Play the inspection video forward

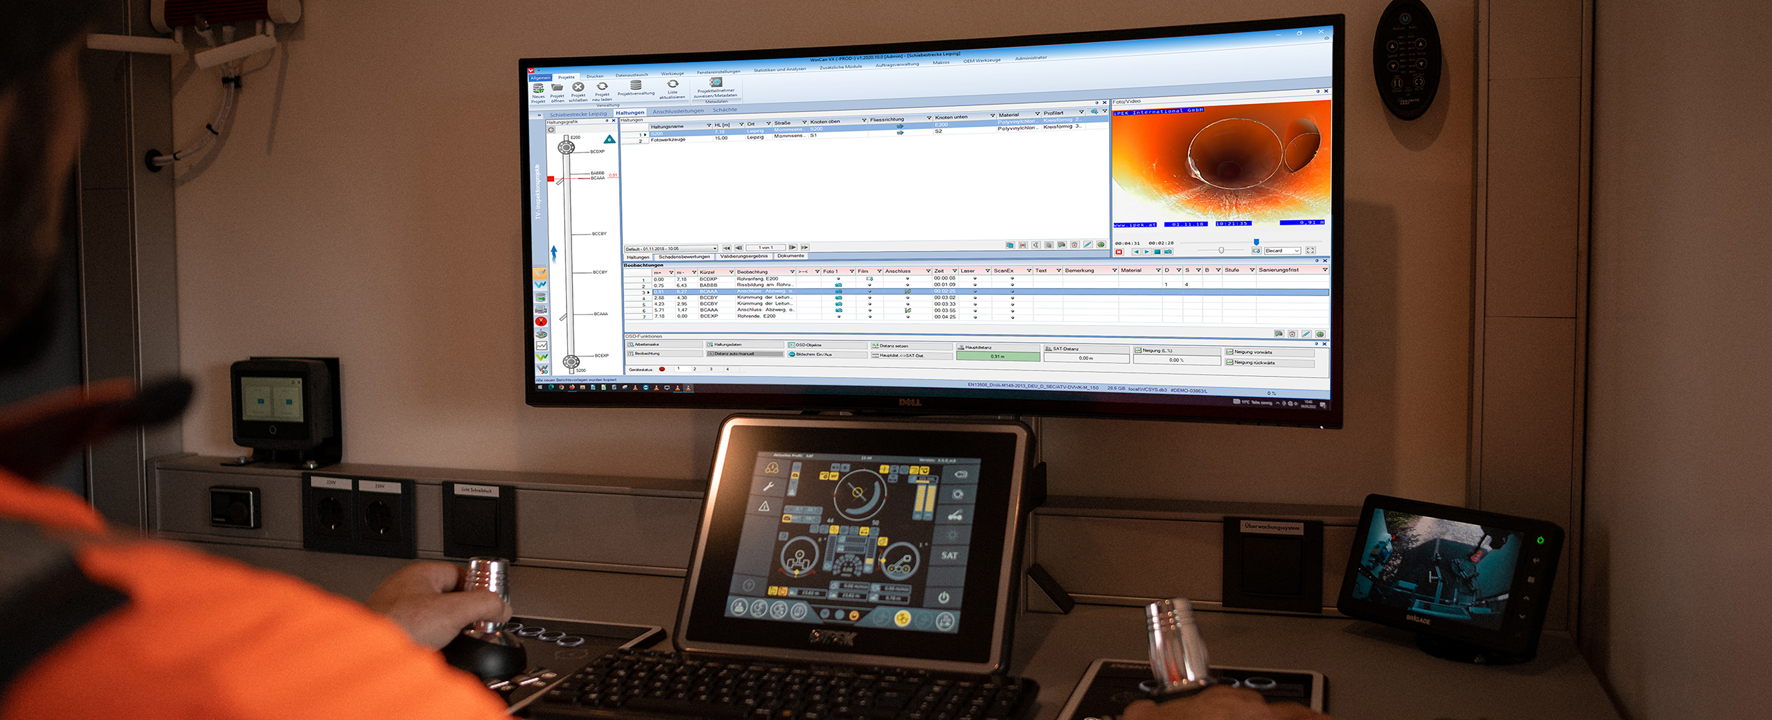(x=1146, y=252)
